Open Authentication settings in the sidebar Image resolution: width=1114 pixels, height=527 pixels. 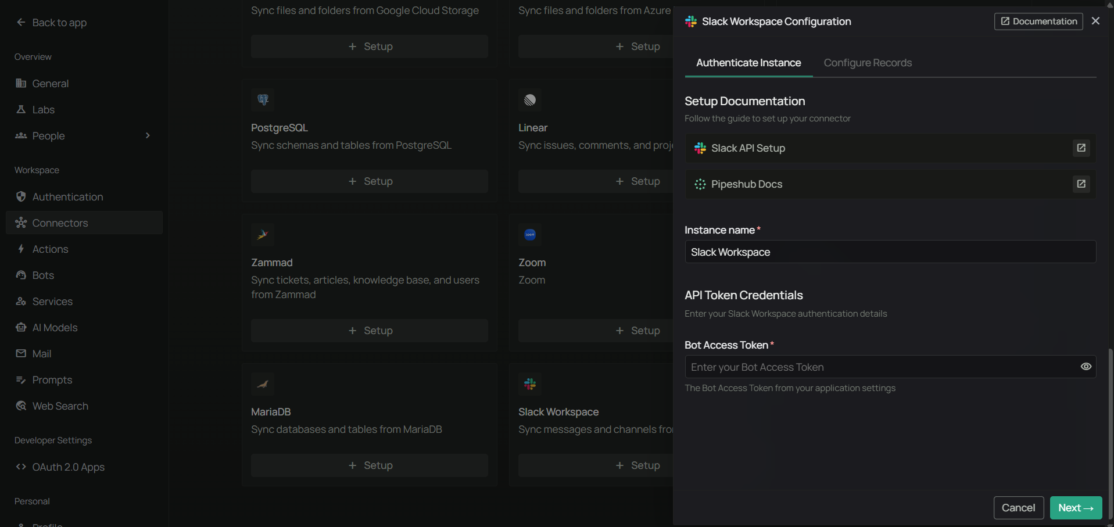tap(84, 196)
